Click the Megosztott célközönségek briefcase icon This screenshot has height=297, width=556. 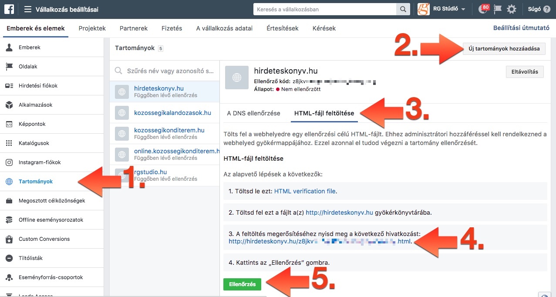(9, 201)
